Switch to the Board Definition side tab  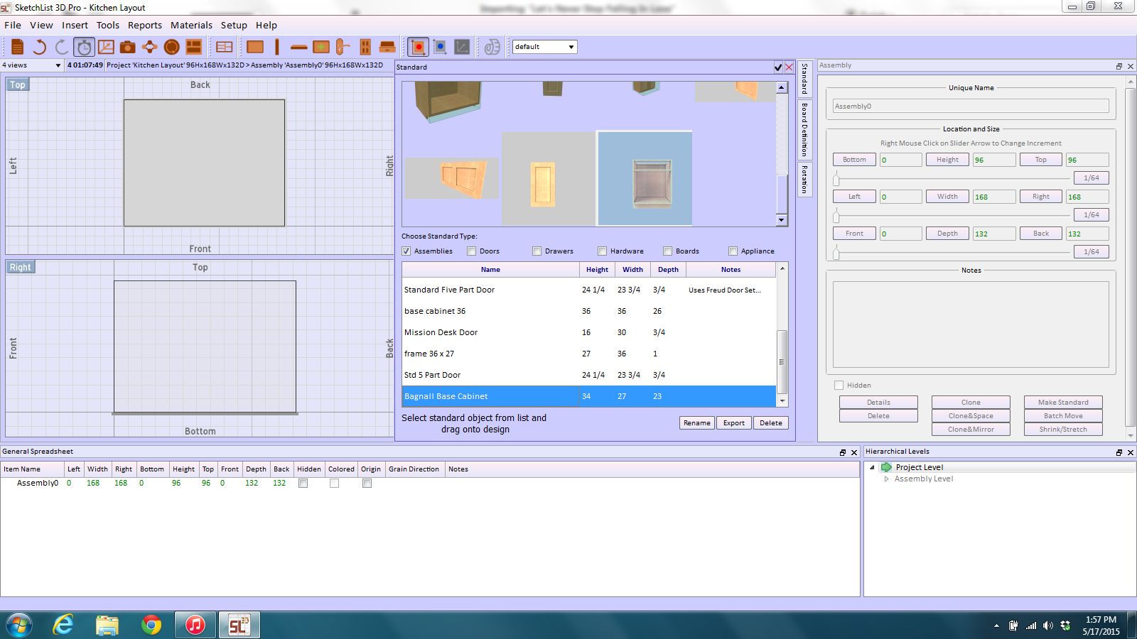point(804,129)
